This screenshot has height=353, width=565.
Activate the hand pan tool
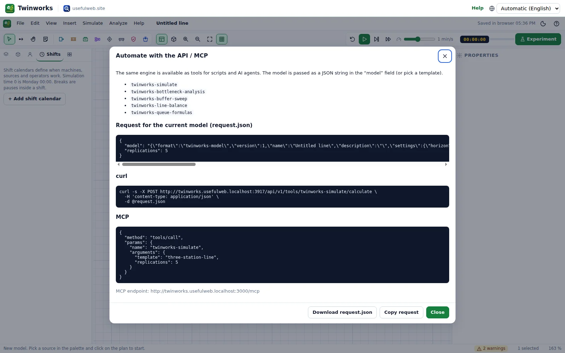coord(33,39)
